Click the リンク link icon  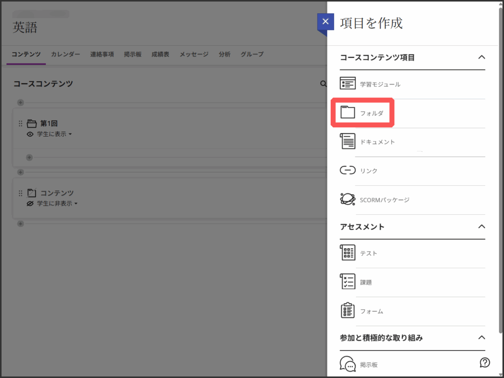pos(347,171)
